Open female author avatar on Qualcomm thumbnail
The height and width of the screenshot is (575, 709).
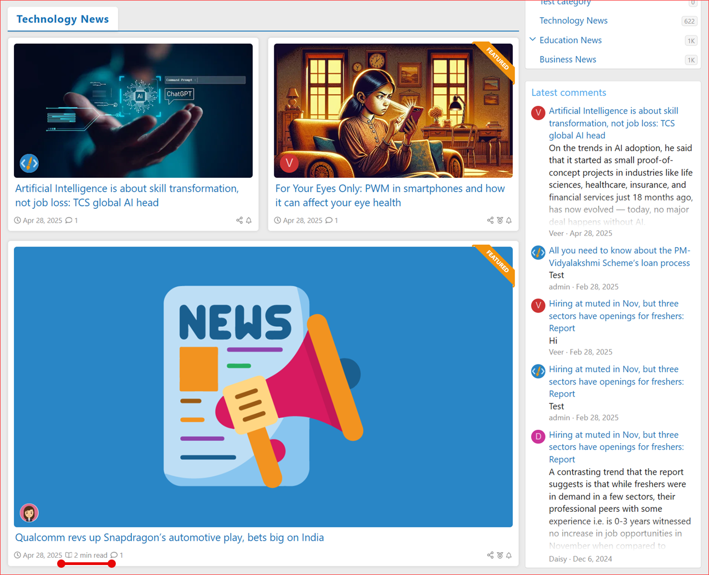click(x=29, y=512)
